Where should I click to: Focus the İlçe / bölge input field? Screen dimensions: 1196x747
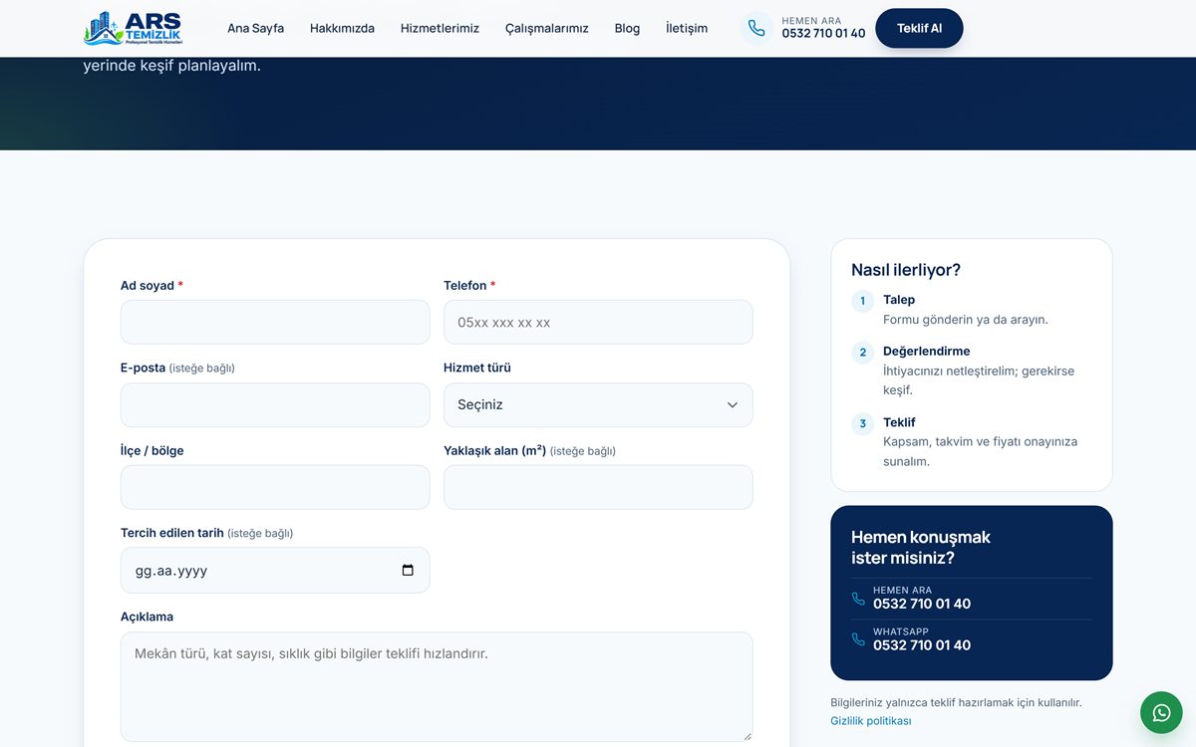[x=275, y=487]
